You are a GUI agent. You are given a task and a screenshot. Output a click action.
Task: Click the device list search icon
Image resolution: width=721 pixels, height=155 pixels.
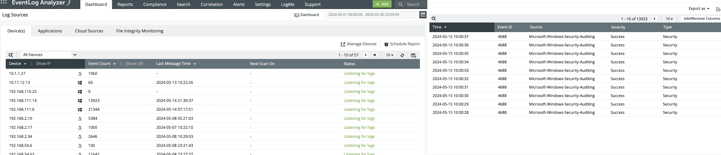point(11,55)
